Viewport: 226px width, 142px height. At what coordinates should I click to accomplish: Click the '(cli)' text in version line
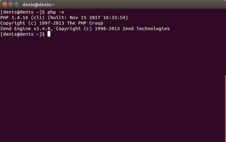click(x=38, y=18)
